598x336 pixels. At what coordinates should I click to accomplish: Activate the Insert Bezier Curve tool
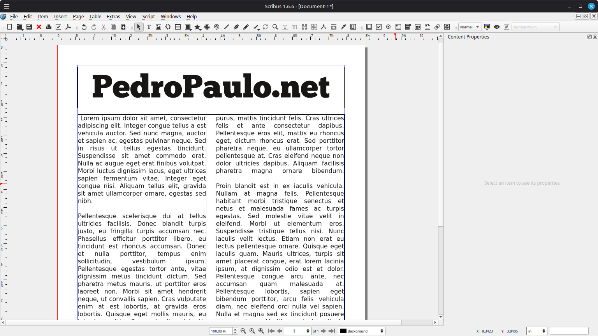coord(236,27)
